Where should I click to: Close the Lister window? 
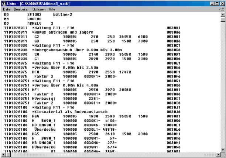pos(222,4)
